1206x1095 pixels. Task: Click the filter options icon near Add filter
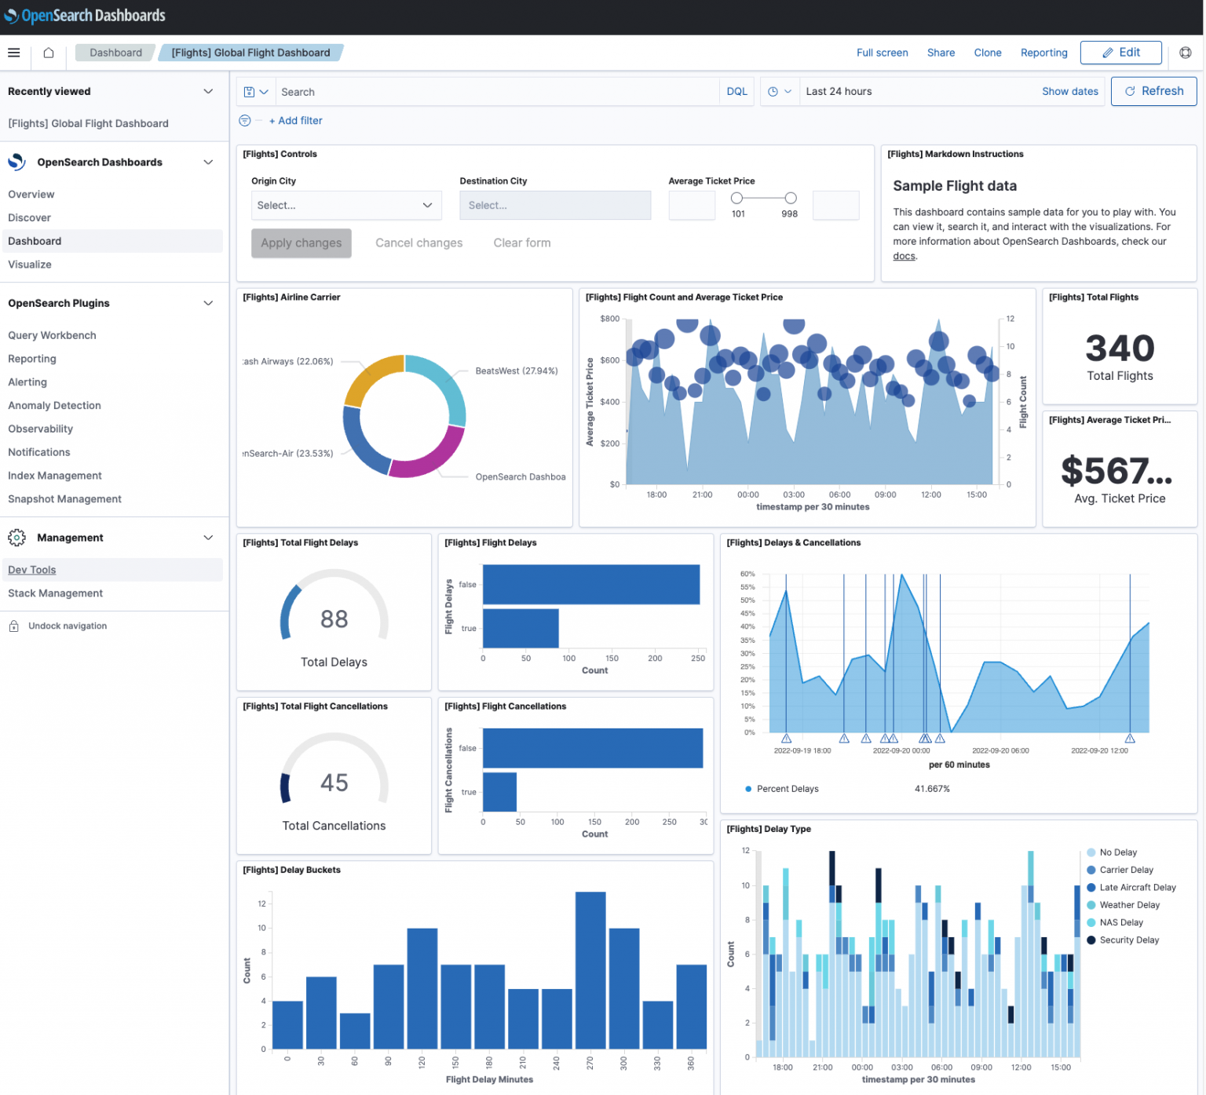(x=244, y=120)
